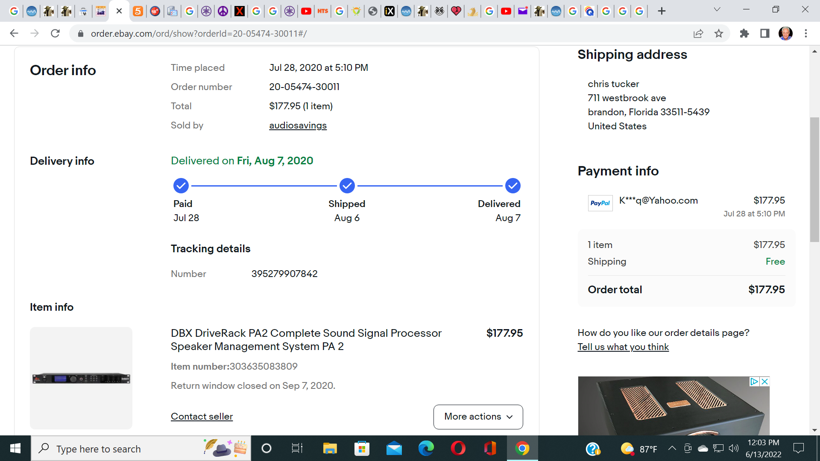This screenshot has width=820, height=461.
Task: Click the DBX DriveRack product thumbnail
Action: click(x=81, y=378)
